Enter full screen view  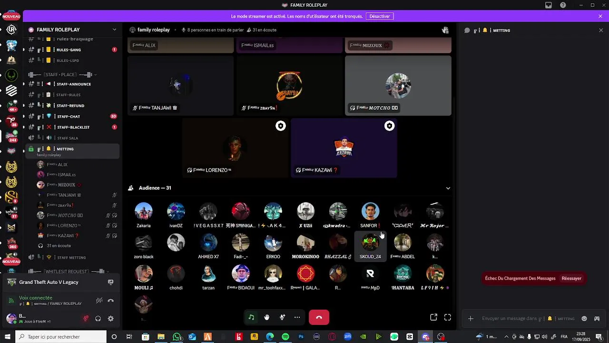click(448, 317)
